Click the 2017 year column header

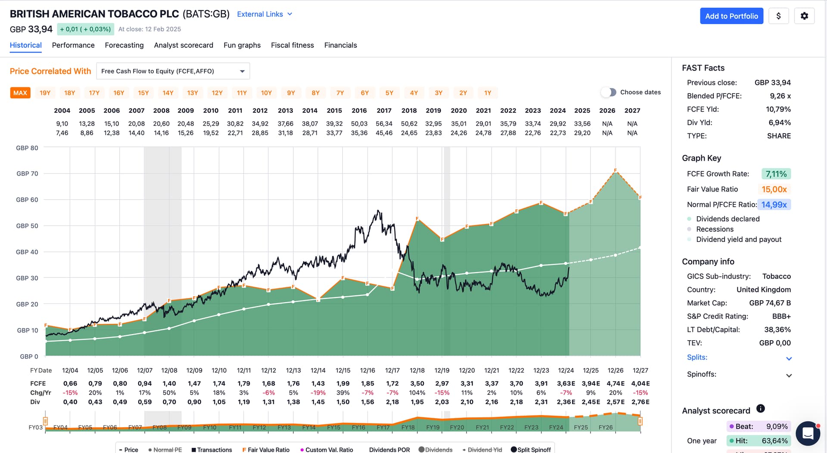[x=384, y=111]
